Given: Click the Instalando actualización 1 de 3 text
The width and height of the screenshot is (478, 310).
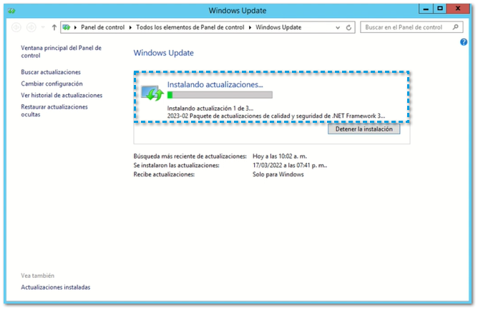Looking at the screenshot, I should 210,109.
